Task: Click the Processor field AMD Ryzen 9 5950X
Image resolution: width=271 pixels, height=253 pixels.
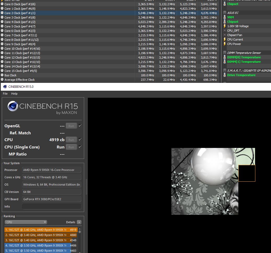Action: coord(51,170)
